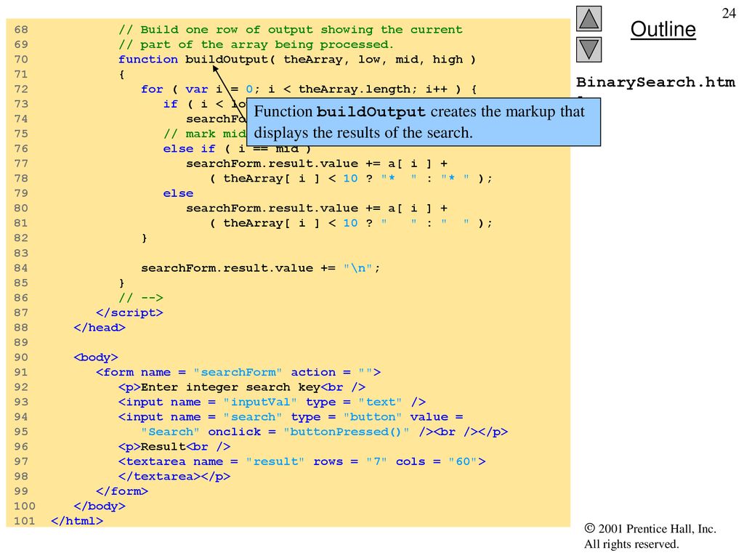Click the closing </script> tag
This screenshot has height=558, width=744.
(129, 312)
